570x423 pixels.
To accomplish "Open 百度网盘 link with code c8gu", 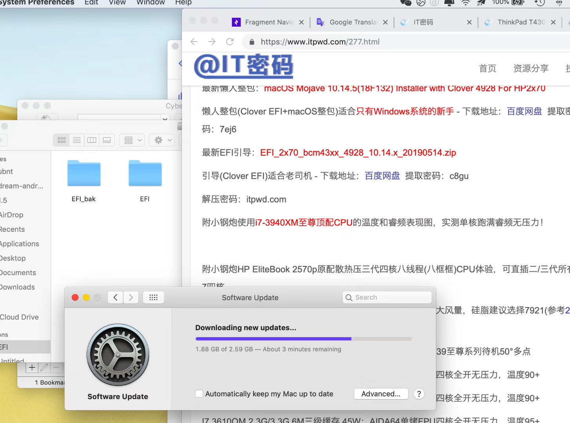I will 382,176.
